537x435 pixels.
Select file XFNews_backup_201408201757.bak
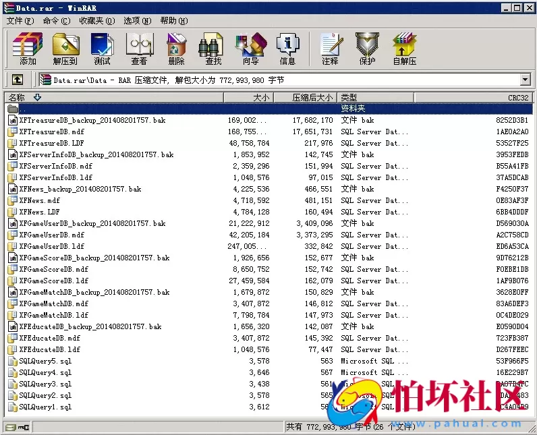tap(80, 190)
